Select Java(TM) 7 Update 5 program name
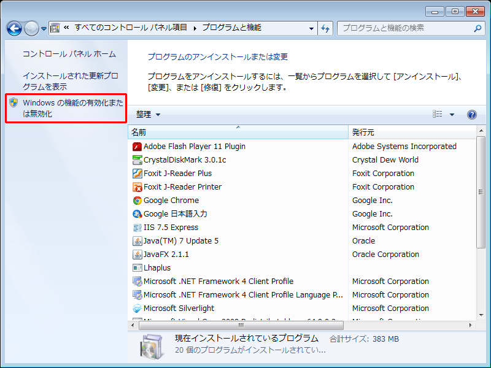This screenshot has height=368, width=491. 181,240
